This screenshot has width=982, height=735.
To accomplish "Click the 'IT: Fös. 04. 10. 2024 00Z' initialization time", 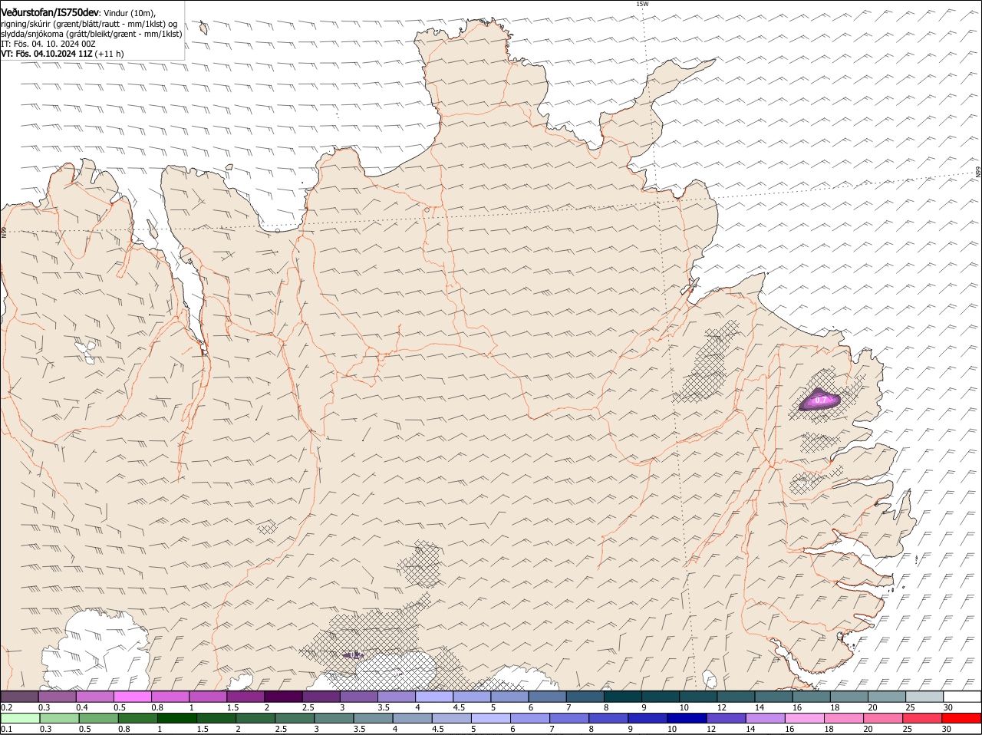I will coord(48,44).
